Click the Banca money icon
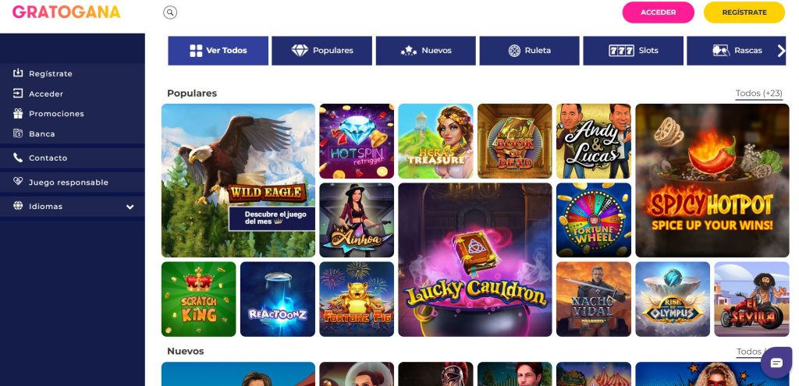This screenshot has width=799, height=386. click(18, 133)
